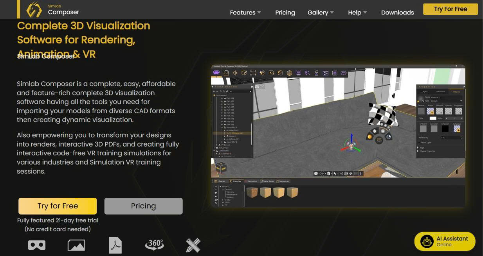Click the stacked layers icon in viewport toolbar
This screenshot has width=483, height=256.
click(x=351, y=174)
